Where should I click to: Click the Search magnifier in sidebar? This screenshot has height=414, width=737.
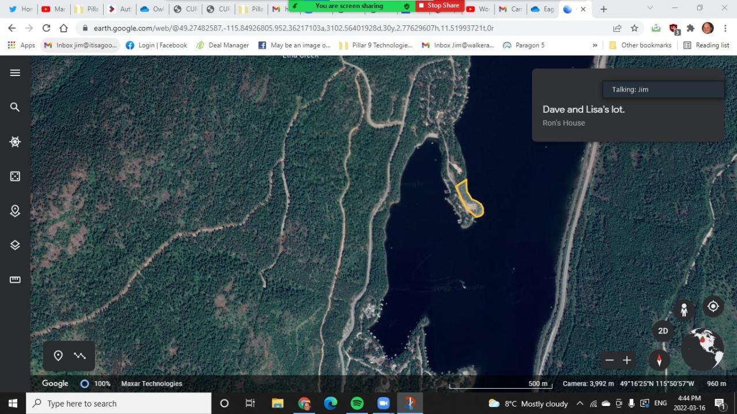pyautogui.click(x=15, y=107)
